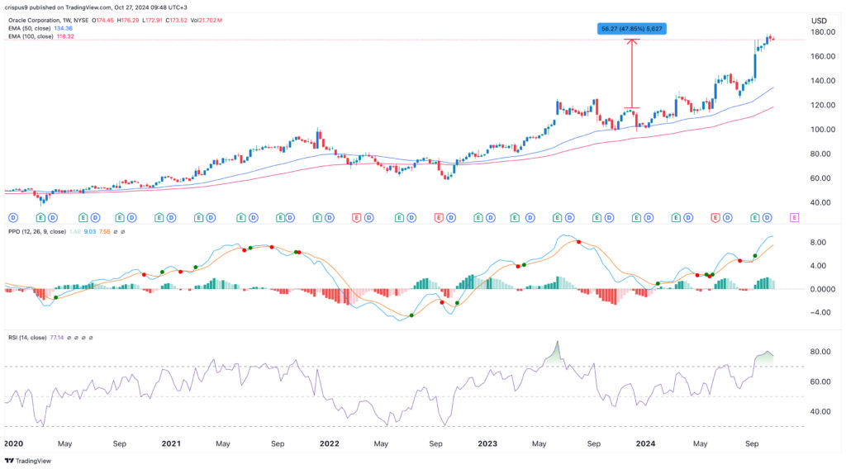Click the 140.00 price axis label
The width and height of the screenshot is (846, 469).
(823, 81)
